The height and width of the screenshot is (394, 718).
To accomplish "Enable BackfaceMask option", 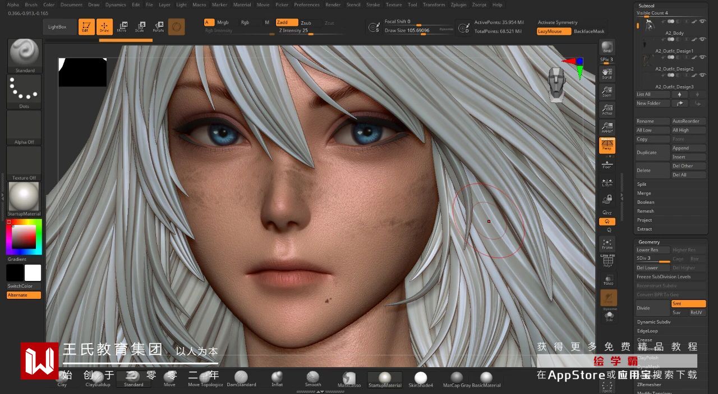I will click(588, 31).
